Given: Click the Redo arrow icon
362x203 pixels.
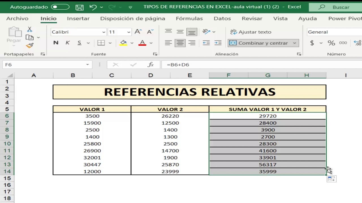Looking at the screenshot, I should [x=112, y=7].
